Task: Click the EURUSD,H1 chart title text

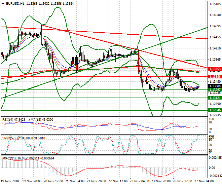Action: pos(15,4)
